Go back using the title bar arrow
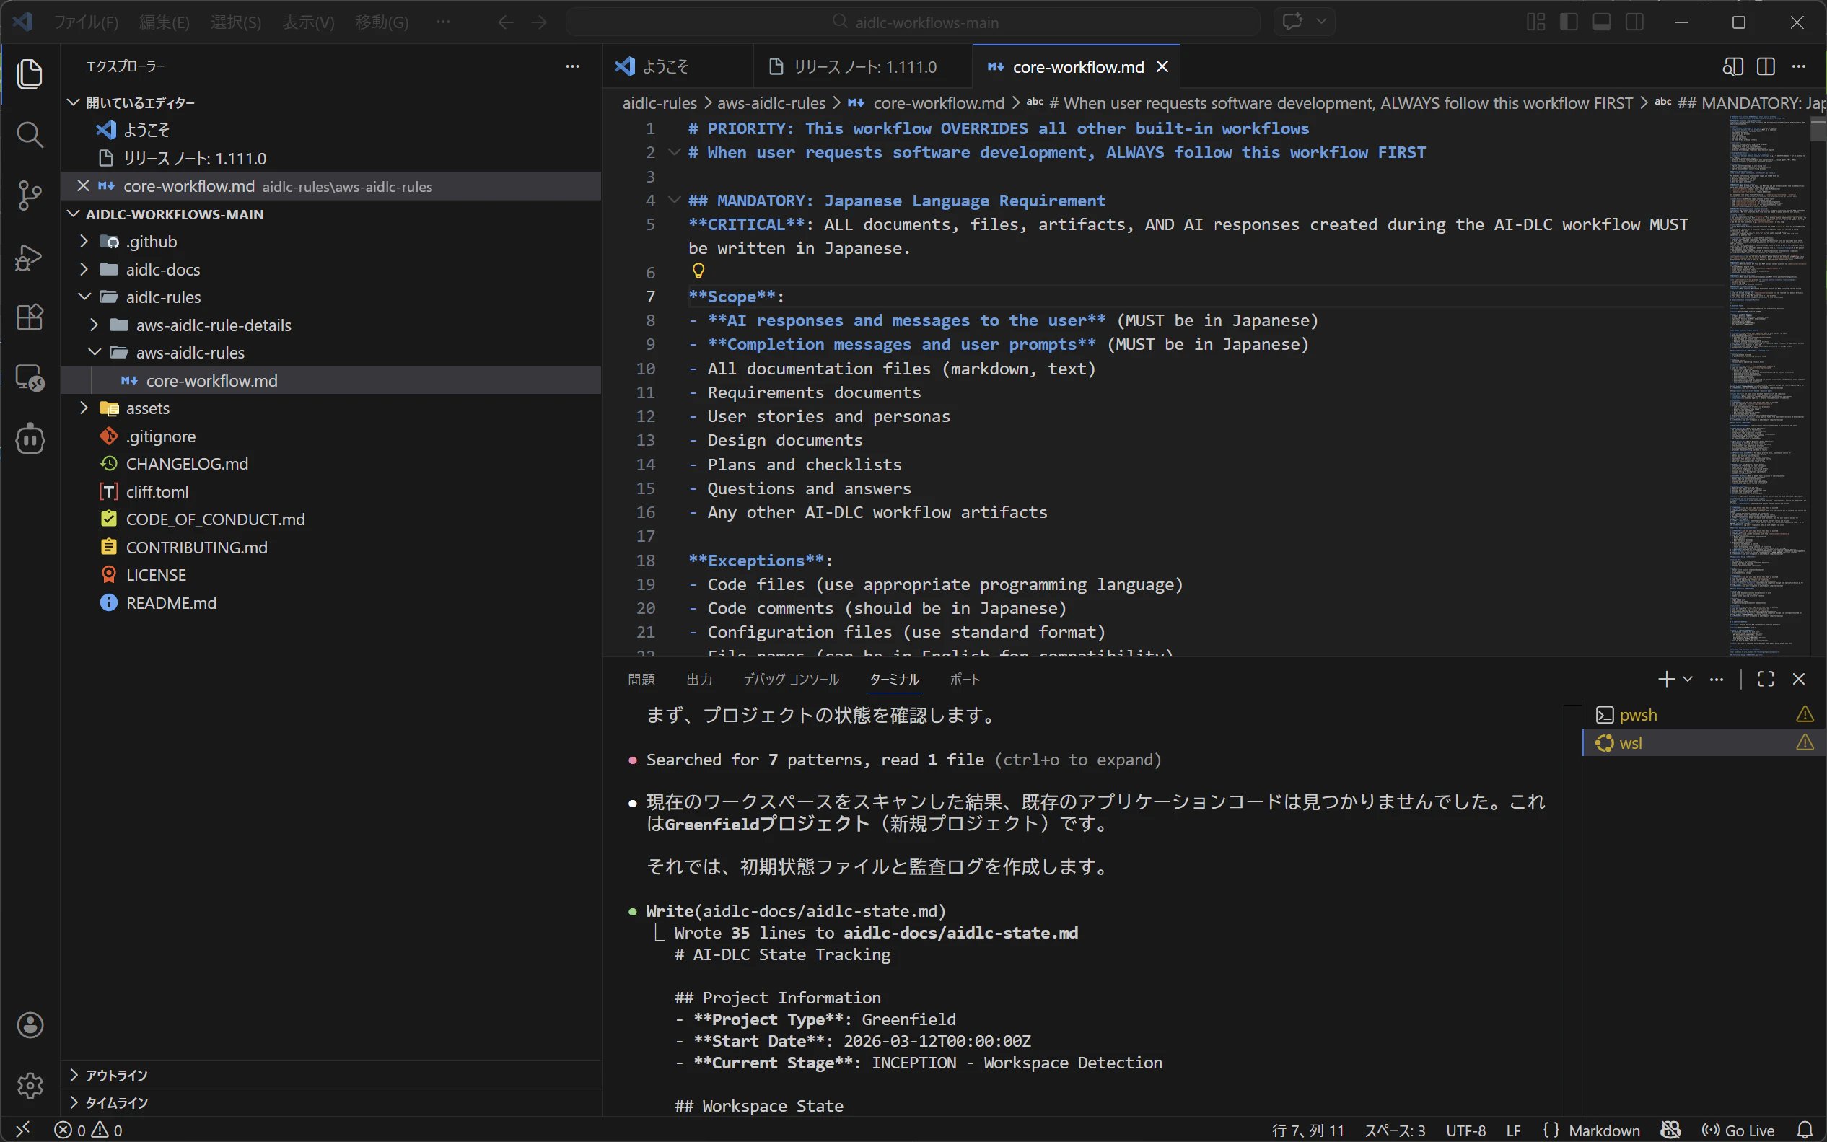Screen dimensions: 1827x1142 tap(505, 22)
